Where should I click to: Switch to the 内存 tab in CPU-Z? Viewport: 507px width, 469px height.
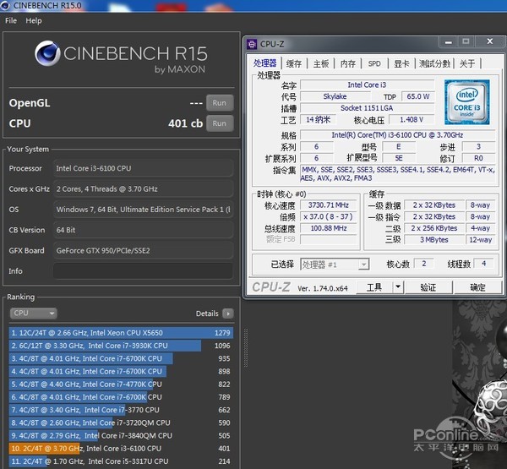[348, 63]
